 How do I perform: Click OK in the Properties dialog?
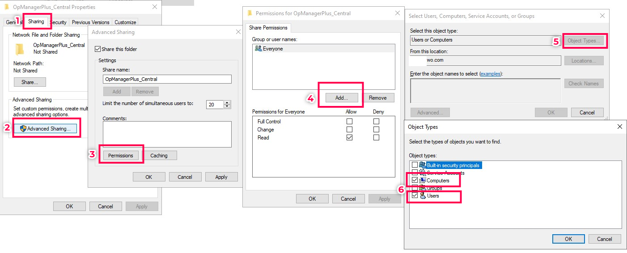(x=69, y=207)
